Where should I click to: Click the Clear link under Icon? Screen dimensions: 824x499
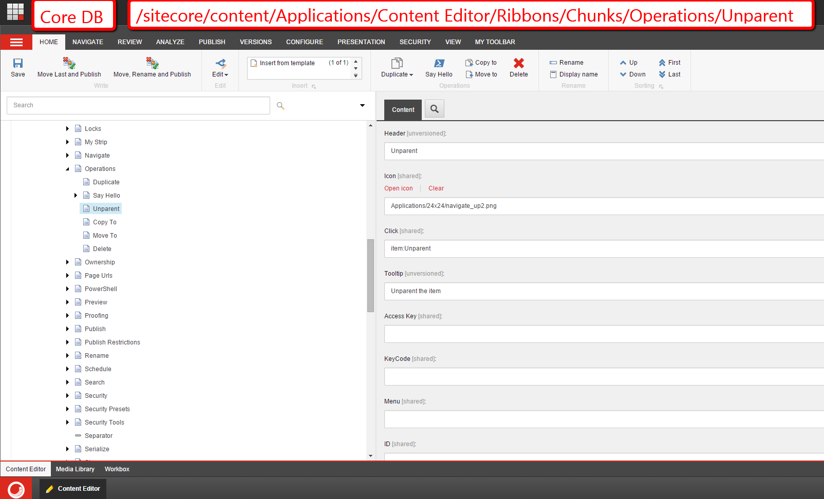pyautogui.click(x=436, y=188)
